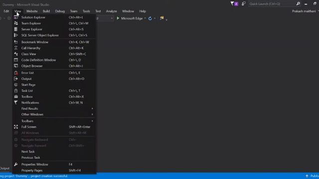Open the Debug menu

[x=60, y=11]
